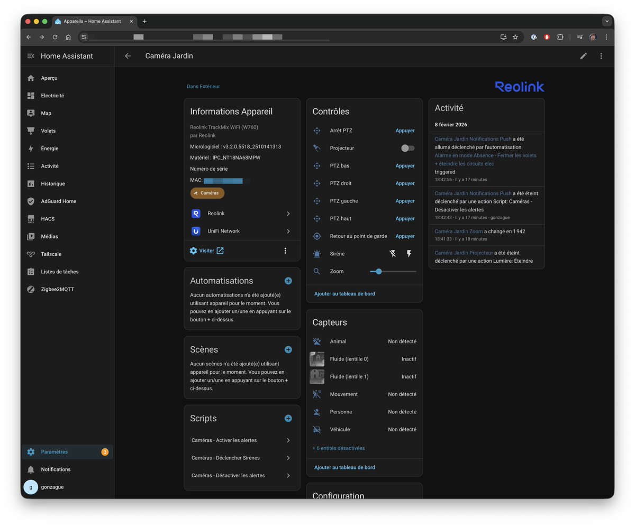Open a new Chrome tab
Image resolution: width=635 pixels, height=526 pixels.
pos(144,21)
